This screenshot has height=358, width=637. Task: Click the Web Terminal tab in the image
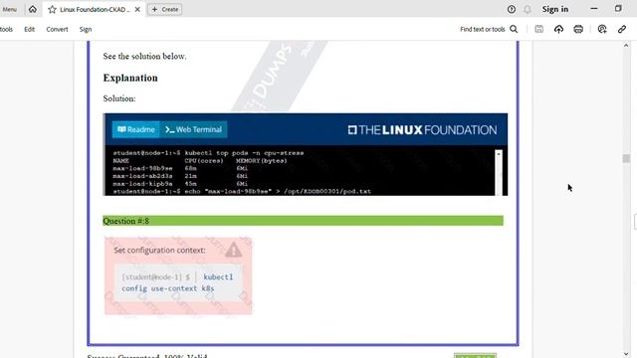pyautogui.click(x=194, y=129)
